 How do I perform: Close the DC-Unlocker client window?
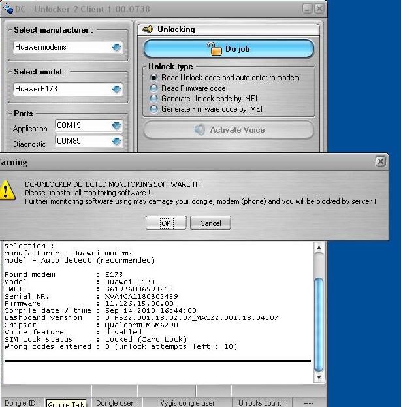point(319,8)
